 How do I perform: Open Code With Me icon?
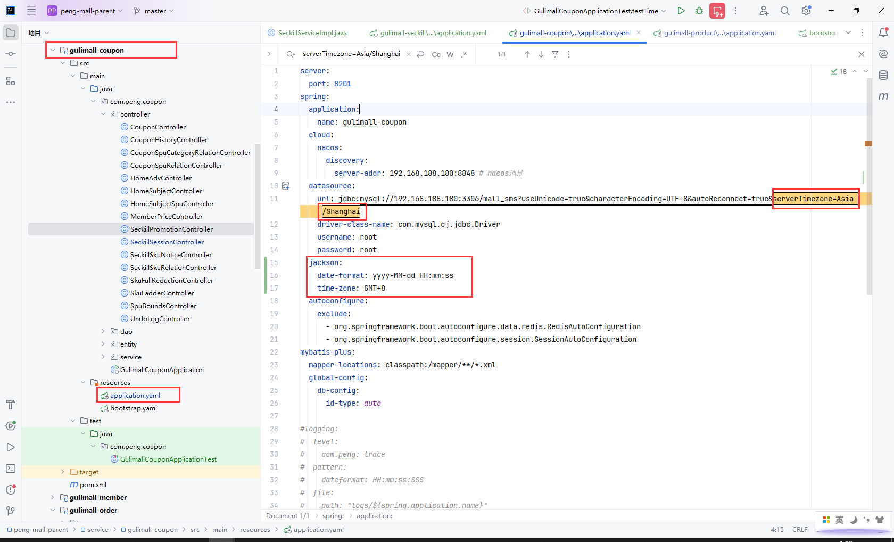click(764, 11)
